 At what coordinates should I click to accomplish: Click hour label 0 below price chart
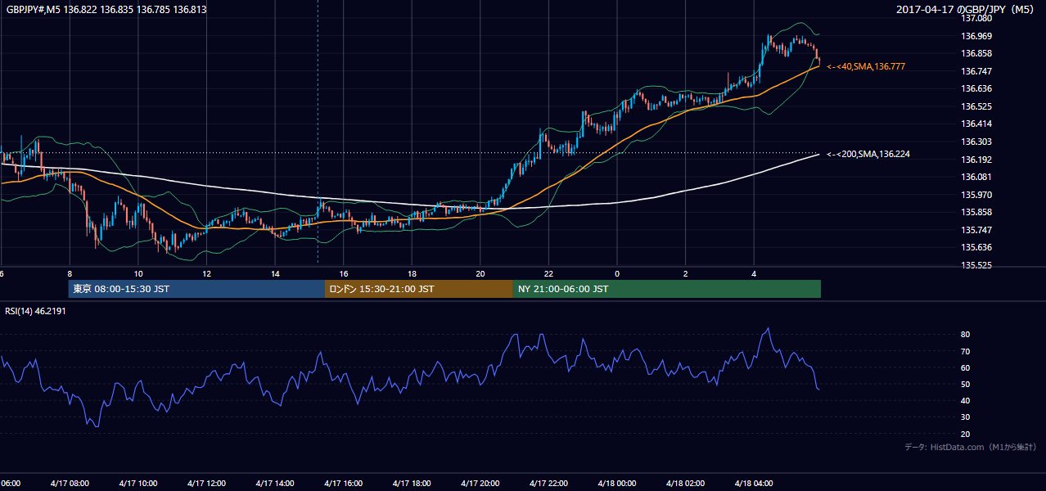coord(617,273)
